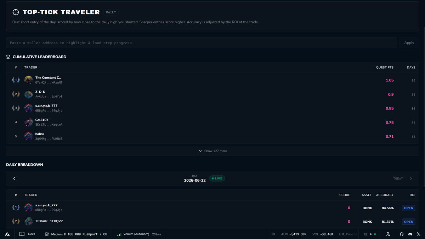Click habss trader avatar
Viewport: 425px width, 239px height.
tap(28, 136)
